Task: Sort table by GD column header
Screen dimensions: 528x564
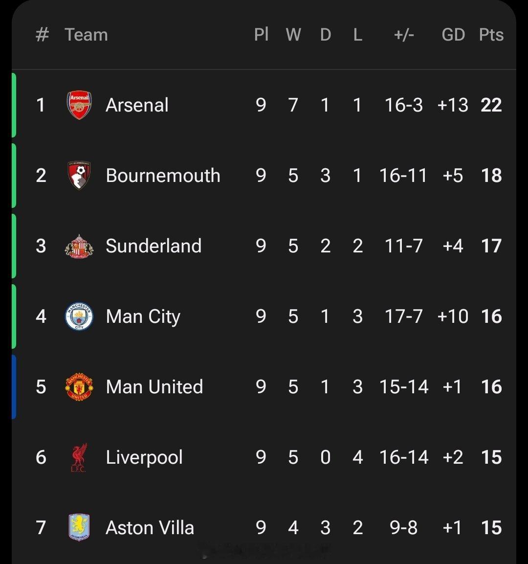Action: tap(453, 35)
